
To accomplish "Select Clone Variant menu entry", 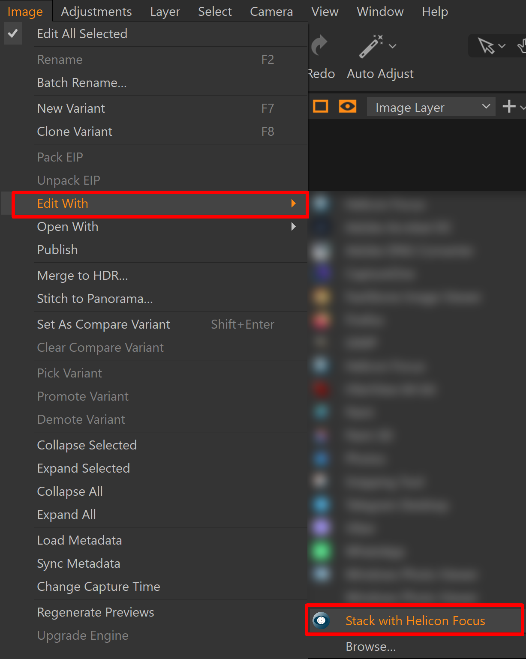I will [75, 132].
